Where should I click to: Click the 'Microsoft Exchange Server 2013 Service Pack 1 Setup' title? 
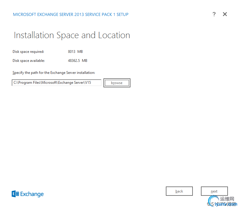coord(71,14)
